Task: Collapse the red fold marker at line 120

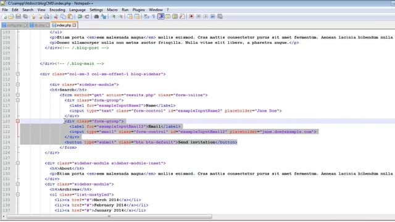Action: click(x=18, y=121)
